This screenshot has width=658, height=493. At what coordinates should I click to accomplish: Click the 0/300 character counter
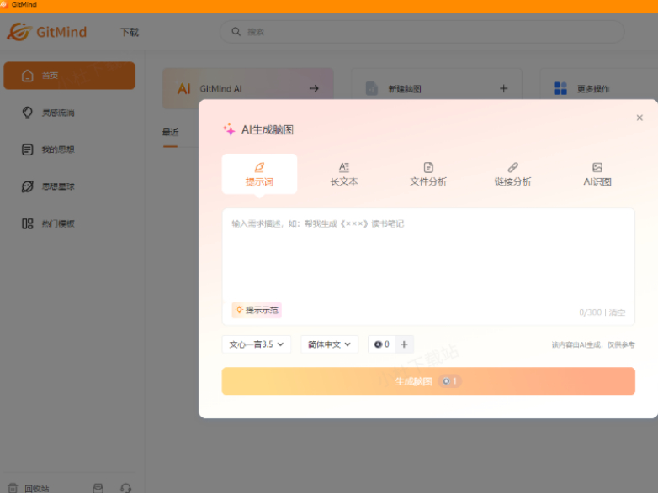pyautogui.click(x=590, y=312)
